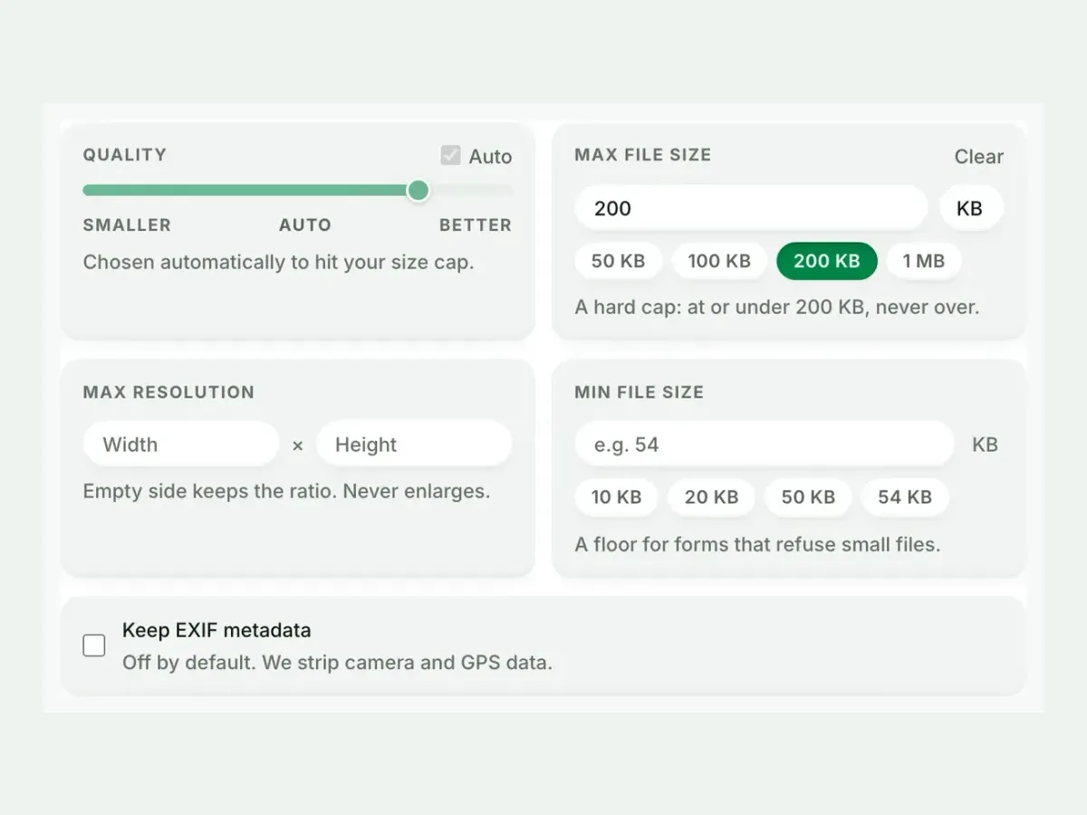The image size is (1087, 815).
Task: Open the KB unit selector for max file size
Action: pos(971,208)
